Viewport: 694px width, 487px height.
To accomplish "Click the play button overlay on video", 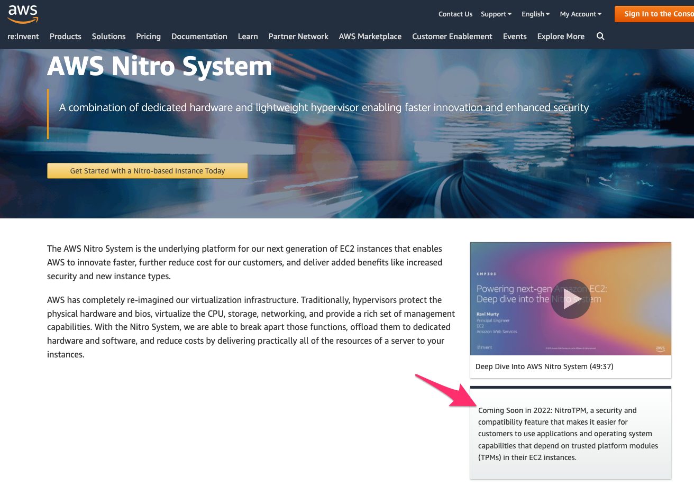I will (x=570, y=299).
